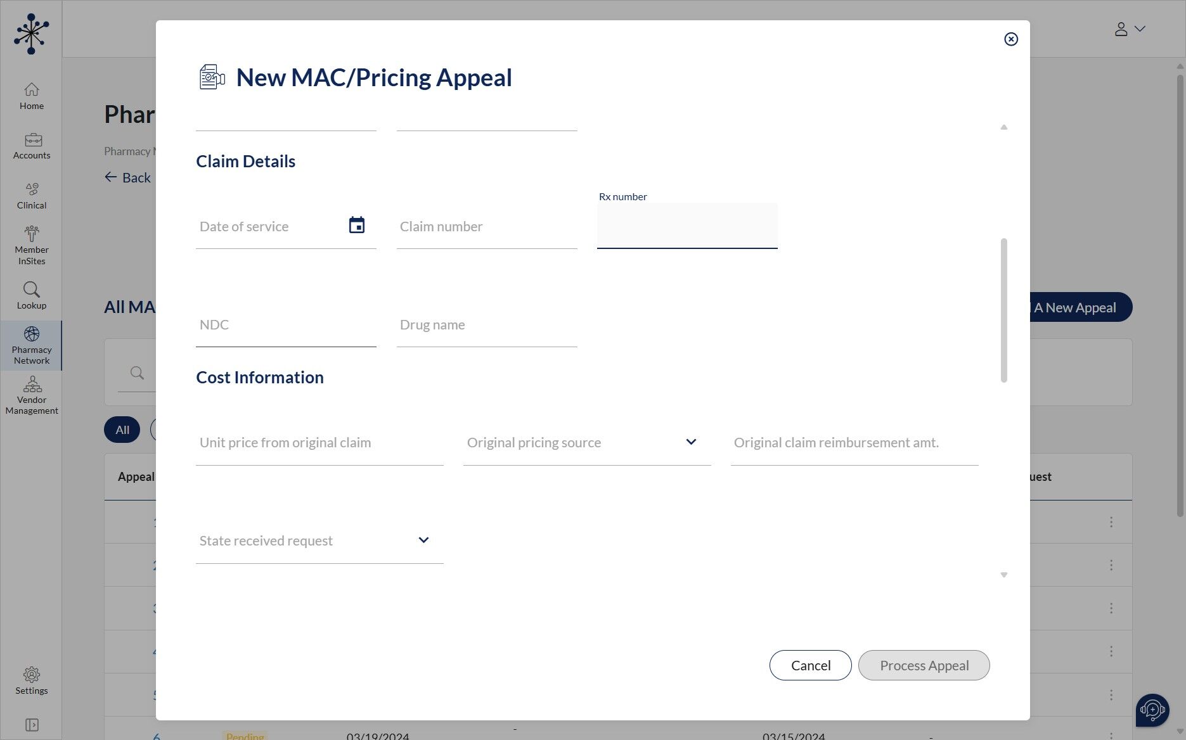
Task: Open the Lookup tool
Action: 32,295
